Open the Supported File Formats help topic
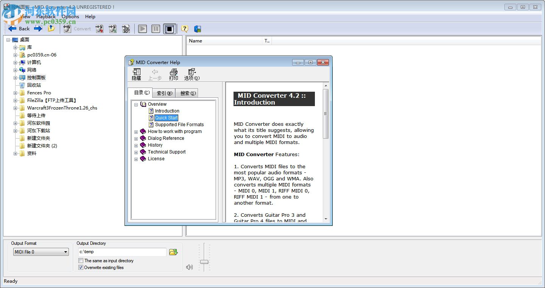545x288 pixels. pos(179,125)
